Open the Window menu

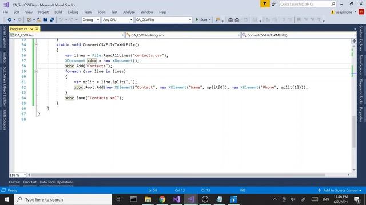147,12
